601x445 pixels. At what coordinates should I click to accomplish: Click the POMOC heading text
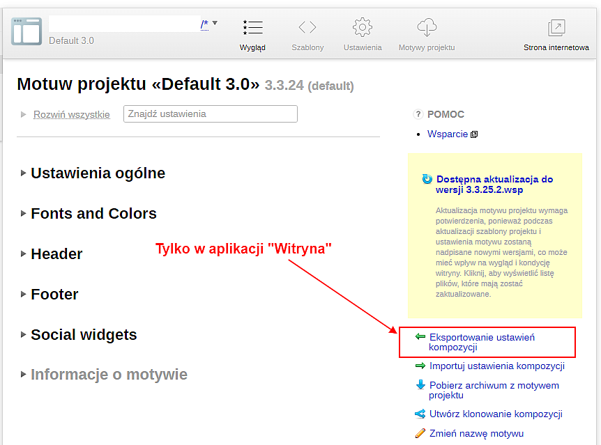tap(446, 114)
